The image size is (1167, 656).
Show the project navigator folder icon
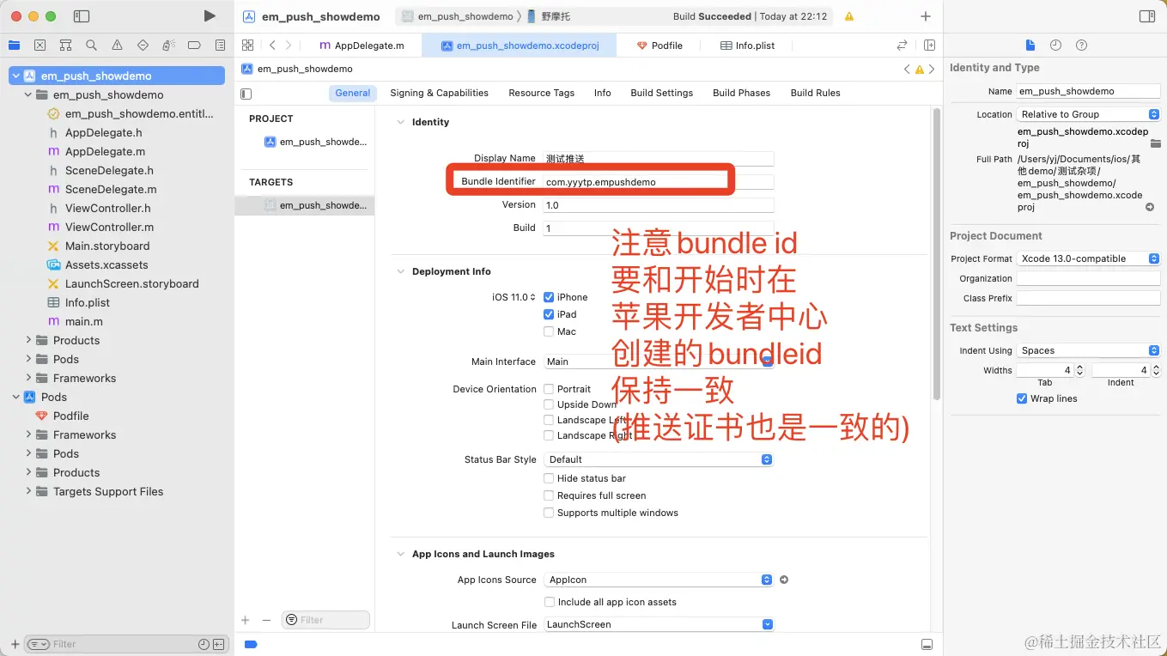pos(14,45)
